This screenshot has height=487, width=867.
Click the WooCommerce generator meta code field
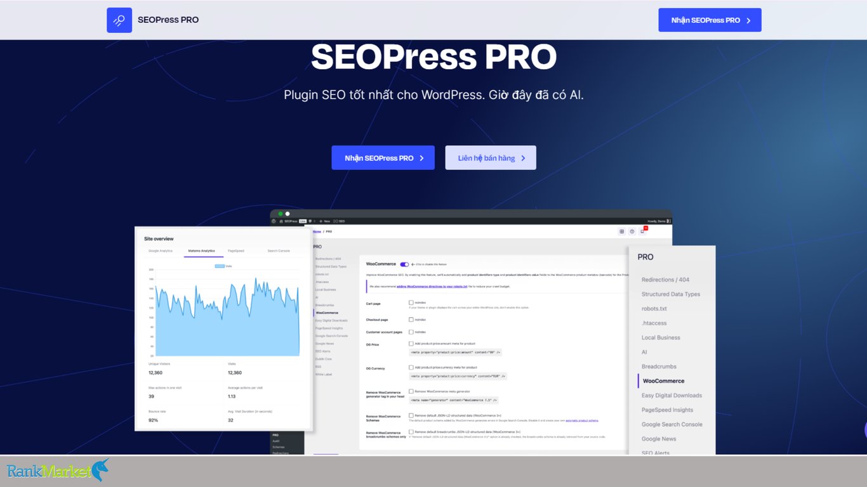454,400
